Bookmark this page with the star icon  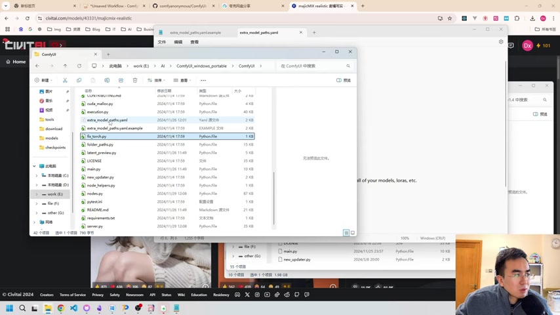click(450, 18)
